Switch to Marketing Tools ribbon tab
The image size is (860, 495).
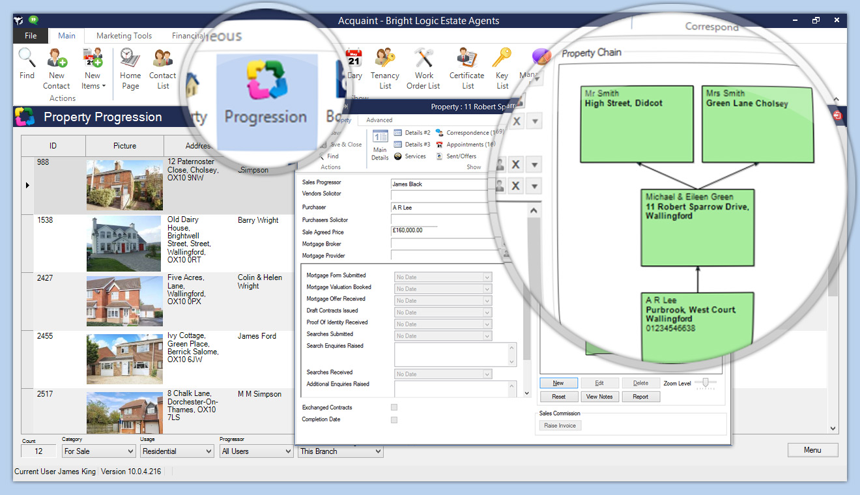(124, 36)
